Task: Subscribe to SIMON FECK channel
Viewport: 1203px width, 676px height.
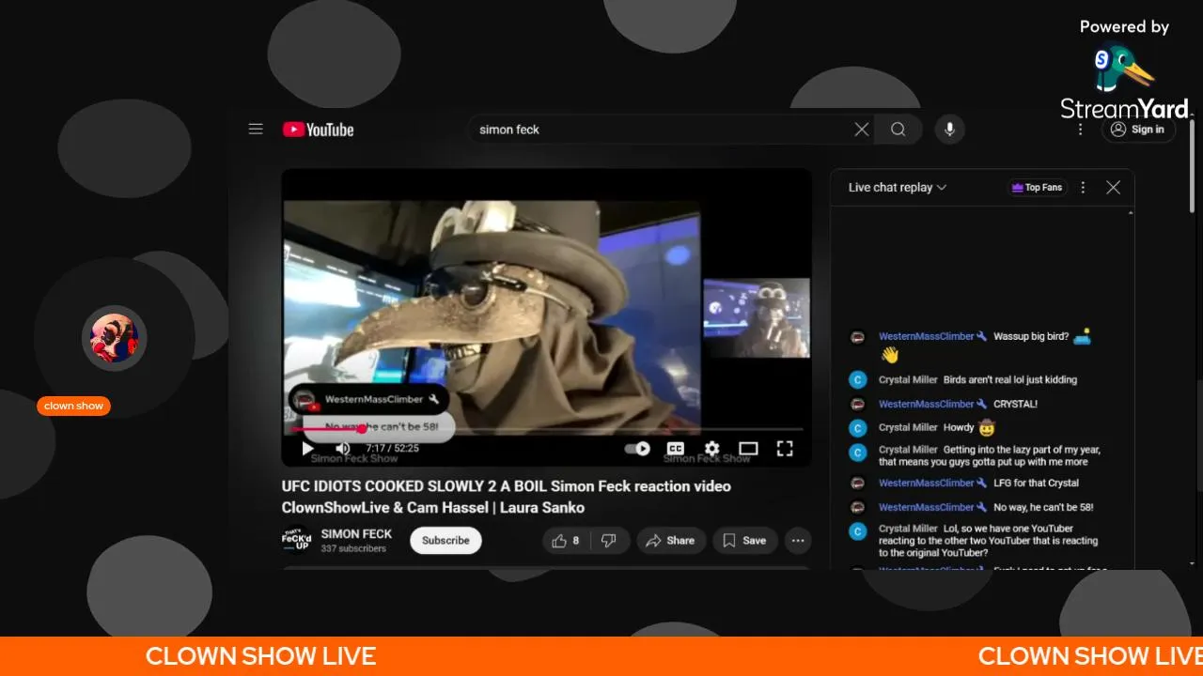Action: point(445,541)
